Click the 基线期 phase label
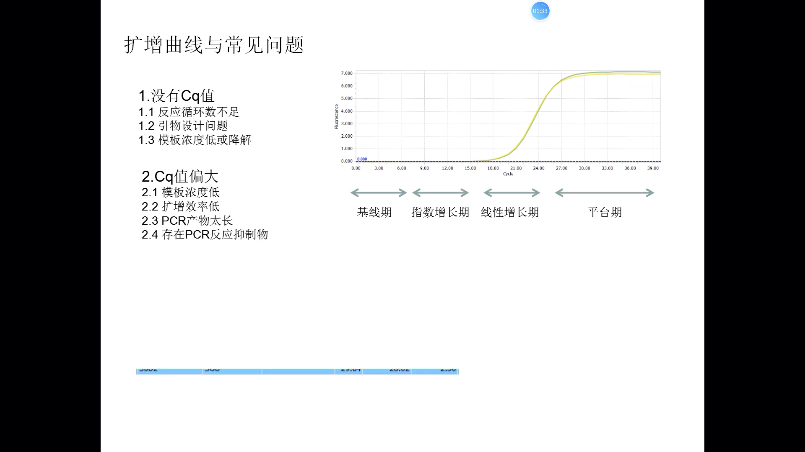Screen dimensions: 805x452 coord(374,212)
